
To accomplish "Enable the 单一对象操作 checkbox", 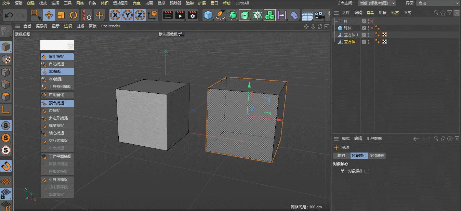I will pos(367,171).
